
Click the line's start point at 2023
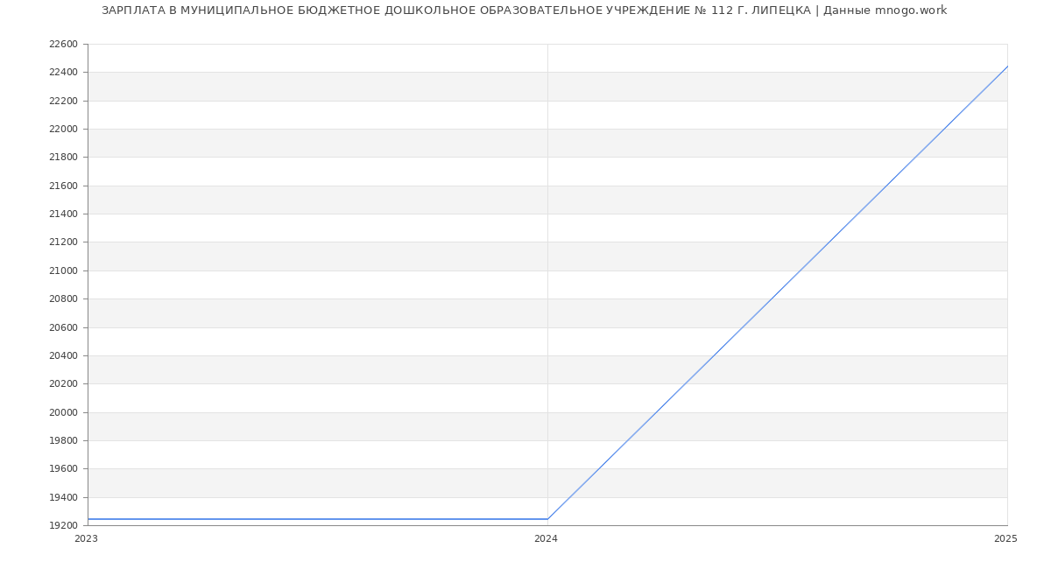[x=88, y=519]
